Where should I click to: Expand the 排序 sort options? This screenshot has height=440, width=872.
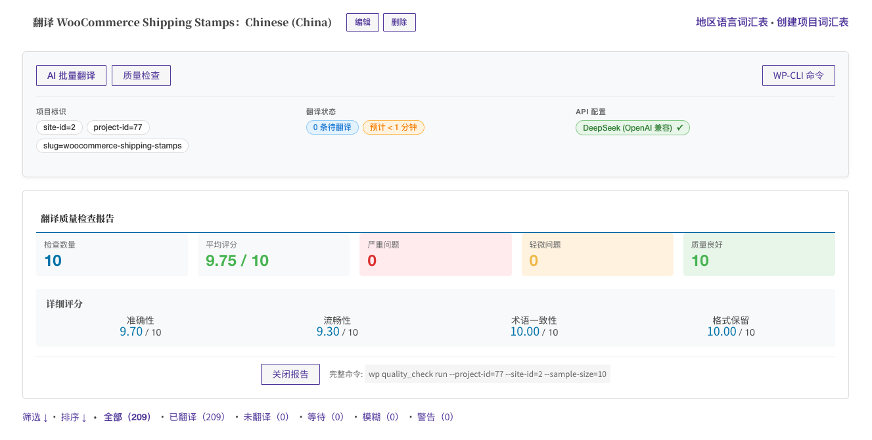point(74,417)
